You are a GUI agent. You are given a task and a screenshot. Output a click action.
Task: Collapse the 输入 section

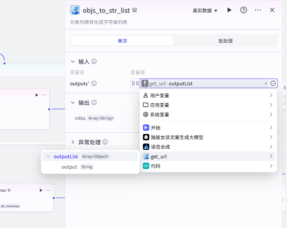(x=73, y=61)
